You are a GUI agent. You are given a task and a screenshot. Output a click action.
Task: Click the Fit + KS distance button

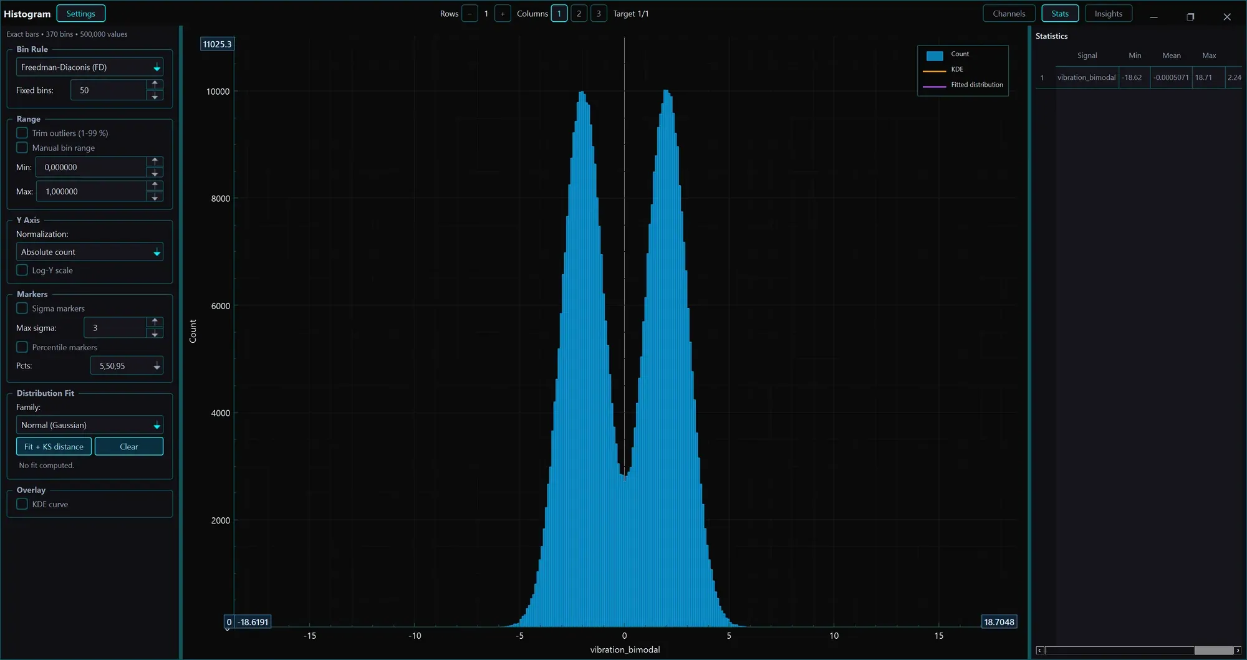54,446
